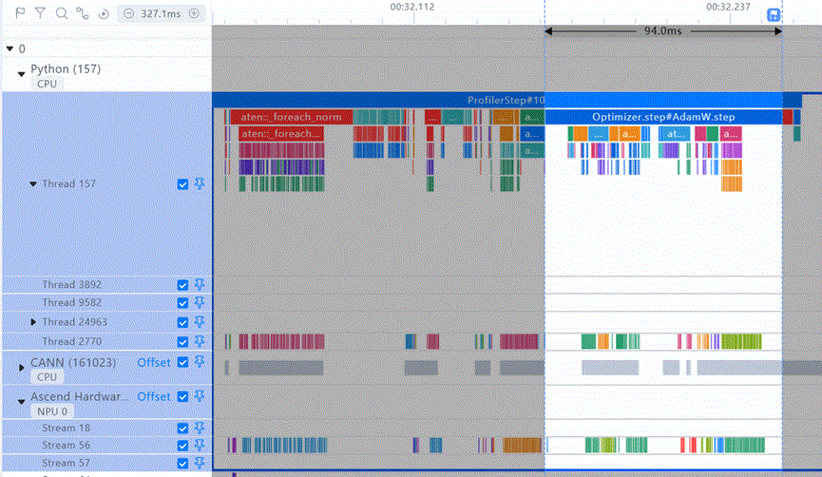
Task: Uncheck the Thread 157 checkbox
Action: click(x=182, y=184)
